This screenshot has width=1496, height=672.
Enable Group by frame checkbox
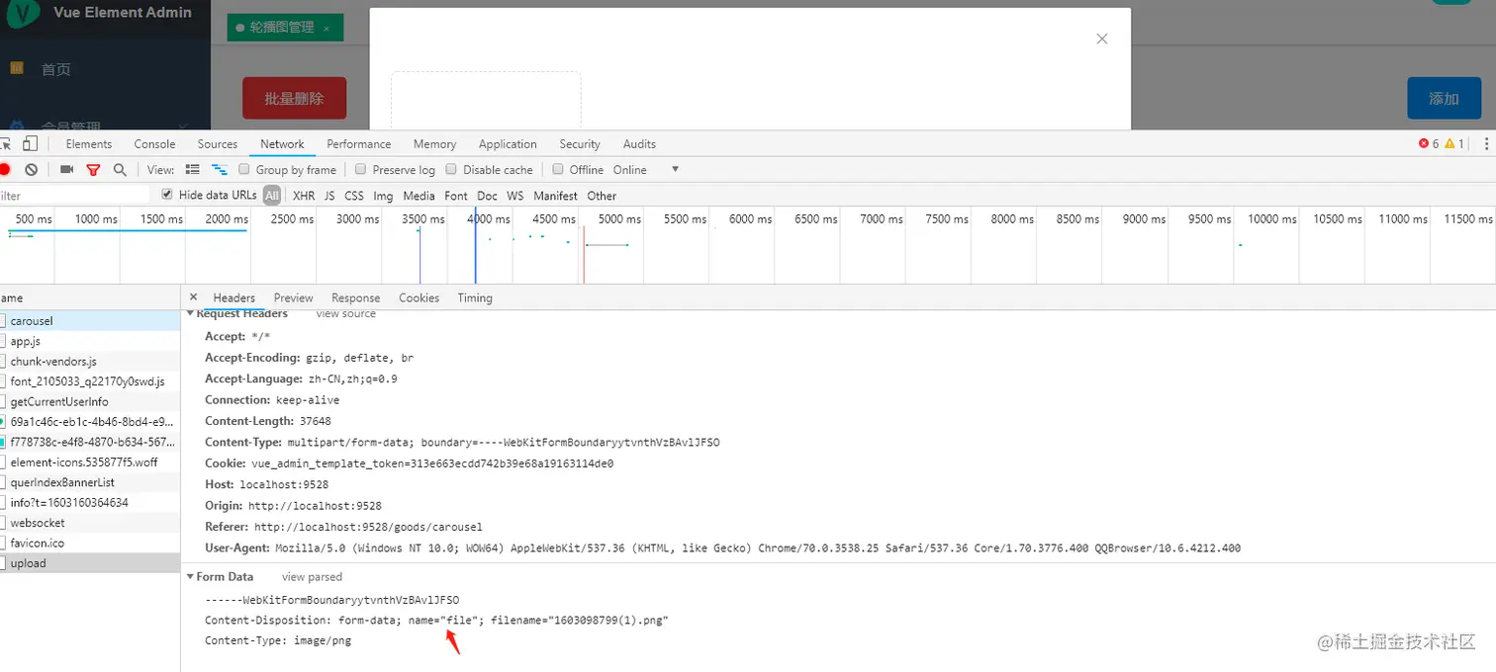tap(244, 169)
